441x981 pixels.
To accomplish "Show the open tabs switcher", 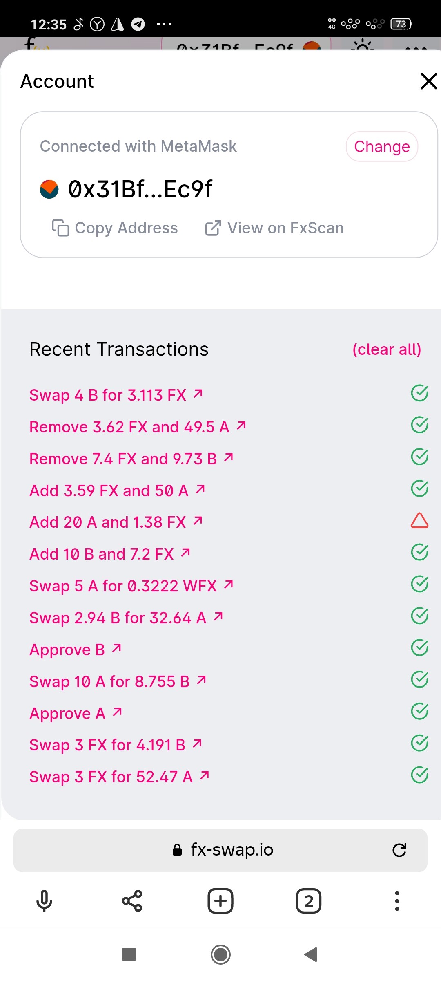I will pos(309,901).
